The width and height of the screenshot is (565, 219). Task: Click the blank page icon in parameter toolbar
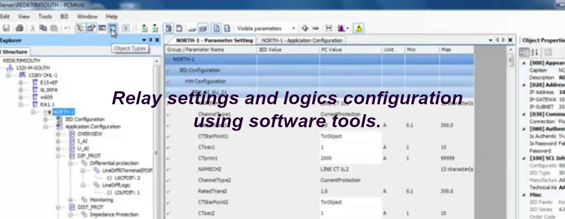tap(179, 28)
